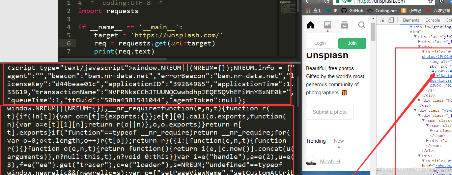Click the 'import requests' code line

pos(108,11)
